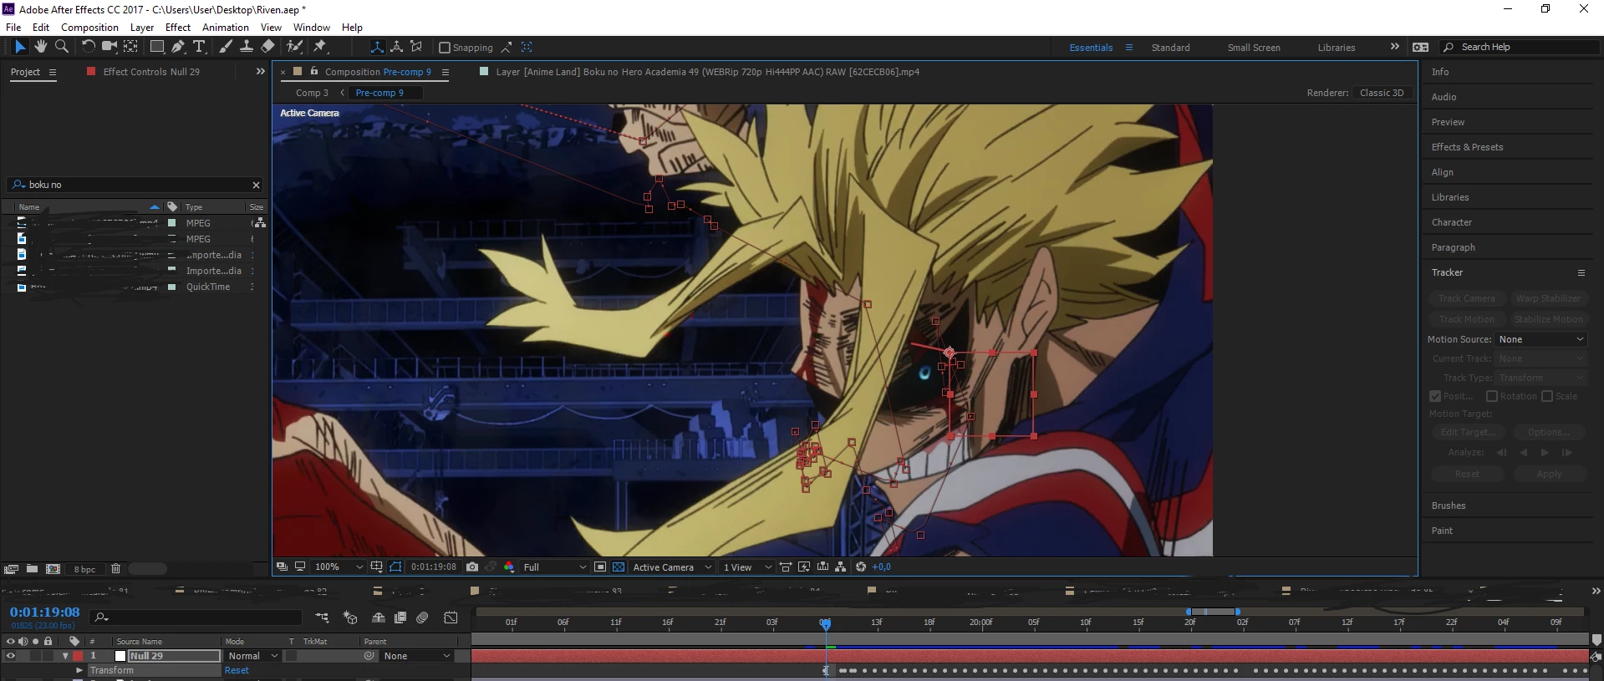Screen dimensions: 1604x681
Task: Choose Local Axis mode
Action: 377,47
